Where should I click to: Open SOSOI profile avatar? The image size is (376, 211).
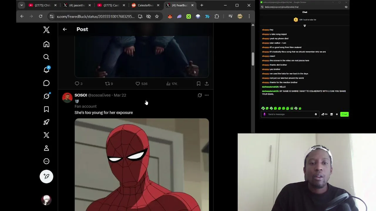67,98
